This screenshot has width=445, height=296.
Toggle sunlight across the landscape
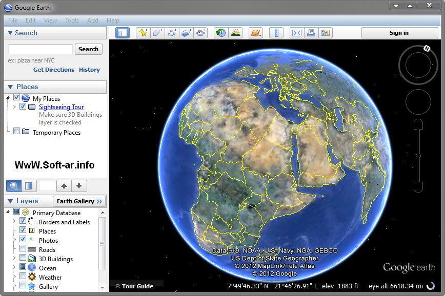[236, 32]
